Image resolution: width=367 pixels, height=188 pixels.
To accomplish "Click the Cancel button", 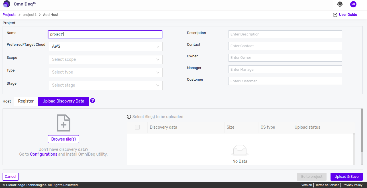I will coord(11,177).
